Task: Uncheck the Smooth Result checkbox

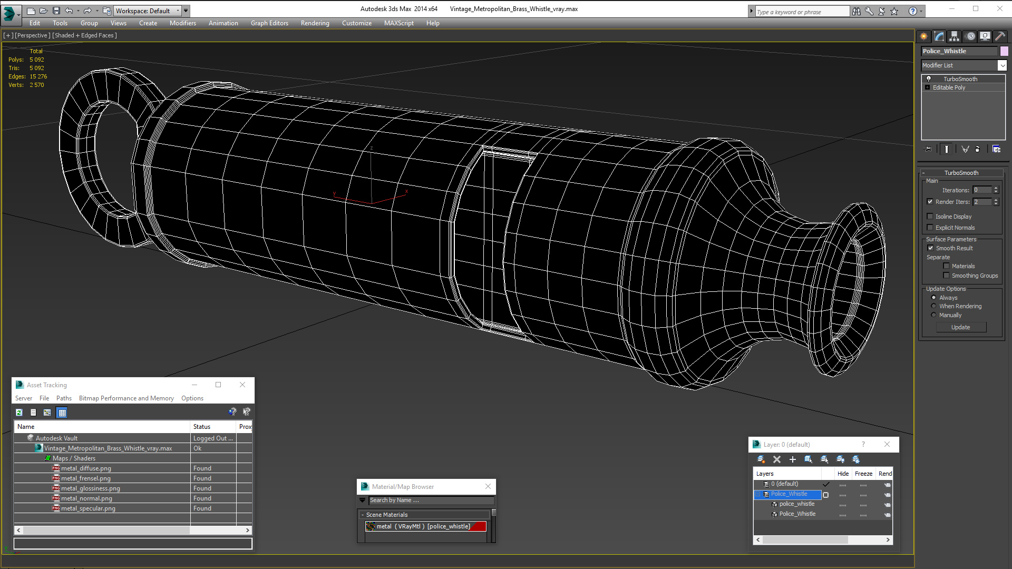Action: point(930,248)
